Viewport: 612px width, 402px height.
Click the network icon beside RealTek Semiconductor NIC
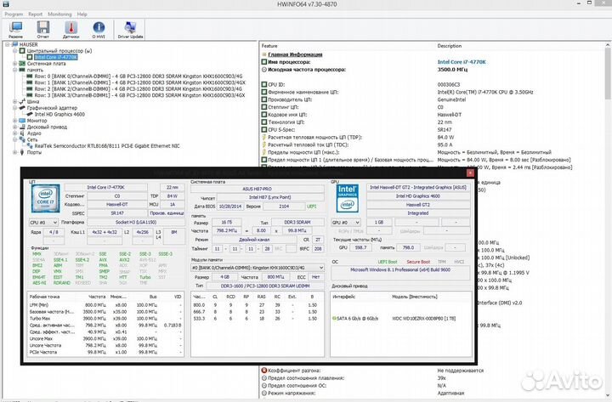tap(30, 146)
